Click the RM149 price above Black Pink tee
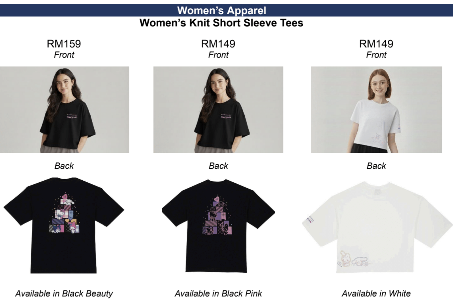453x306 pixels. coord(218,44)
